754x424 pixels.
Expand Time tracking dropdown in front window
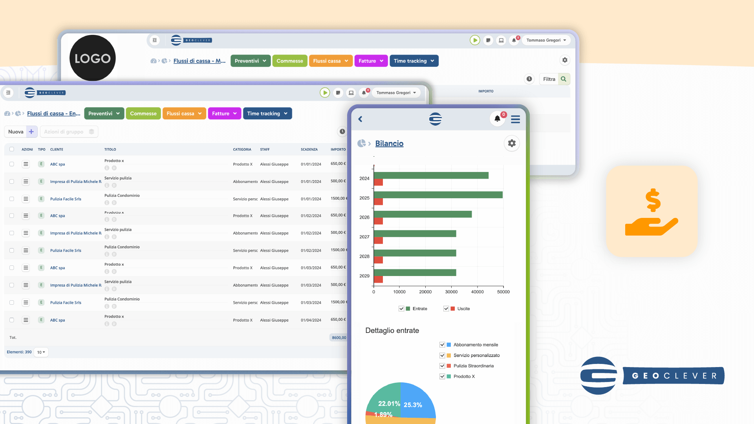(267, 113)
